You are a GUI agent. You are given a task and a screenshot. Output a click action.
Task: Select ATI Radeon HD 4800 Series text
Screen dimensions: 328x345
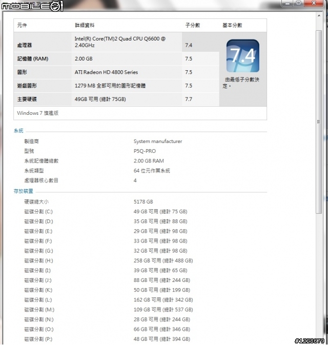click(x=106, y=72)
